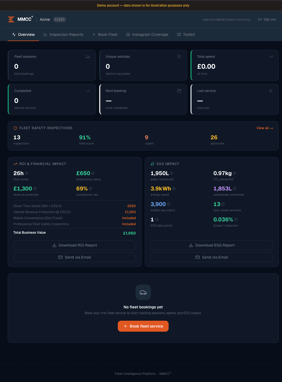The image size is (282, 382).
Task: Click the Mobile Convenience (Zero Travel) row
Action: (x=75, y=218)
